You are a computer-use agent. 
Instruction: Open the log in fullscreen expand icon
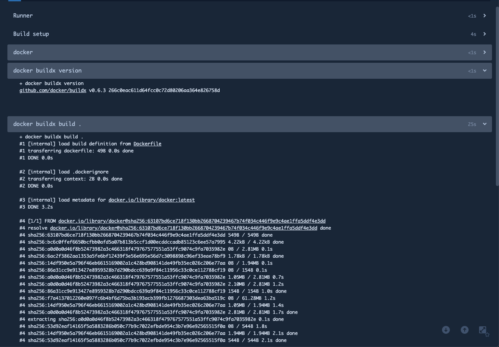point(483,330)
